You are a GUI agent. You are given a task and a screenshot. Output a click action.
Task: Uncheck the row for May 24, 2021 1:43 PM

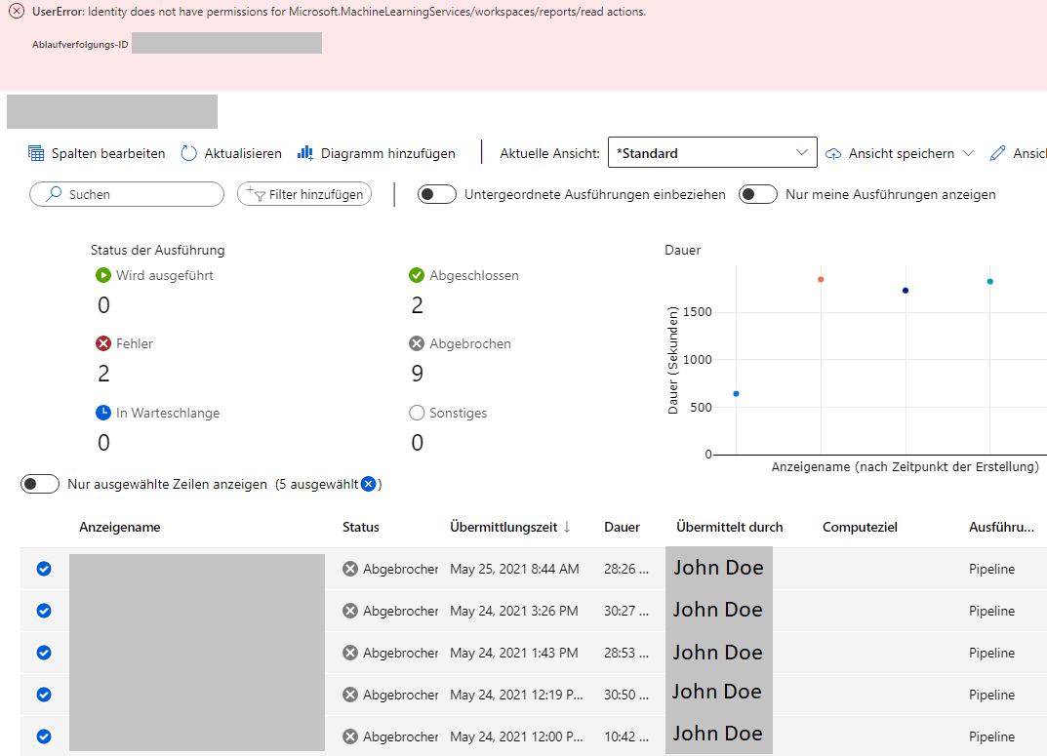pos(44,653)
